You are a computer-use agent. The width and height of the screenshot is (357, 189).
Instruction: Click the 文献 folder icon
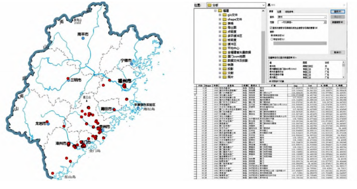225,73
